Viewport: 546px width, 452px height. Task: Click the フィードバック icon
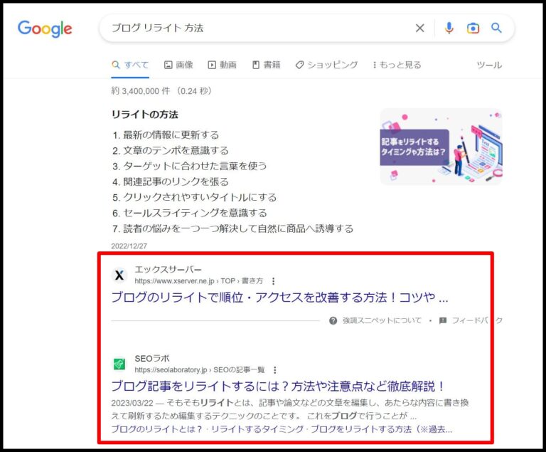[x=443, y=320]
